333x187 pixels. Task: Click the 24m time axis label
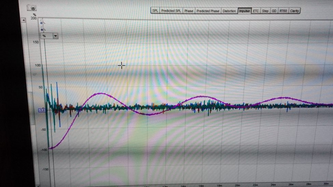[273, 185]
